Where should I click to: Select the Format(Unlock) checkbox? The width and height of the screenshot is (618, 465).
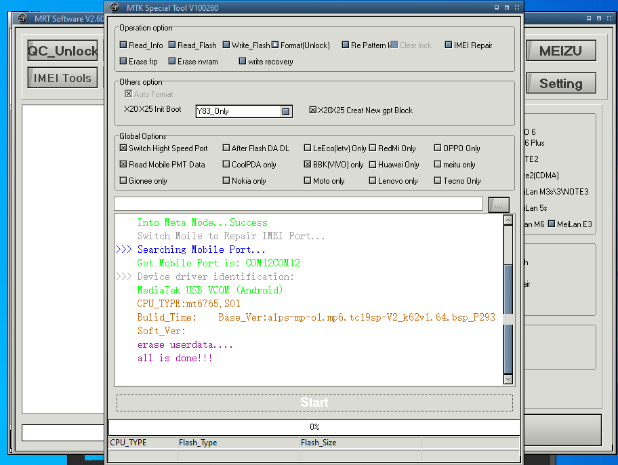tap(275, 45)
